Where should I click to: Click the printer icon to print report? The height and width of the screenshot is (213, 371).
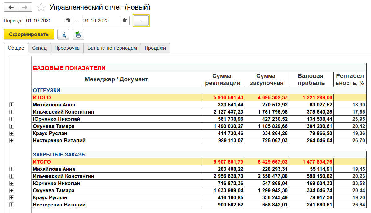(x=78, y=34)
